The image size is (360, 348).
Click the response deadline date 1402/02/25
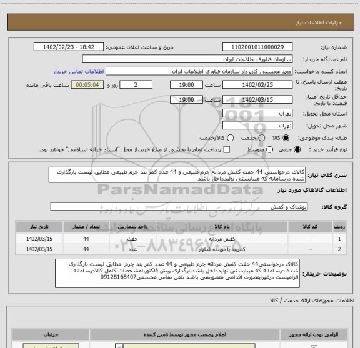tap(257, 85)
